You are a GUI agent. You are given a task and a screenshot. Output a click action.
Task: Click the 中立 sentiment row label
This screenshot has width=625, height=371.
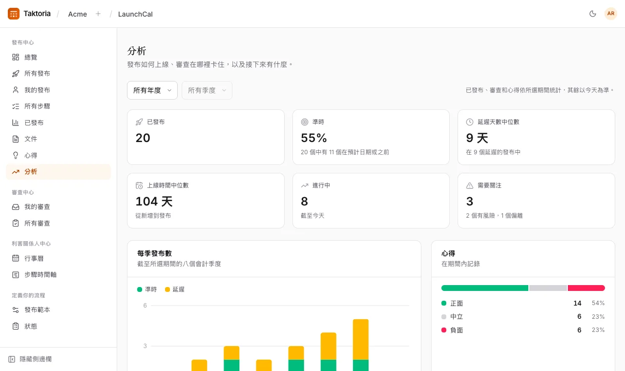[457, 317]
